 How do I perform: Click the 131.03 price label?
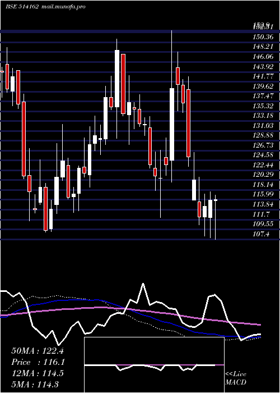(x=263, y=126)
